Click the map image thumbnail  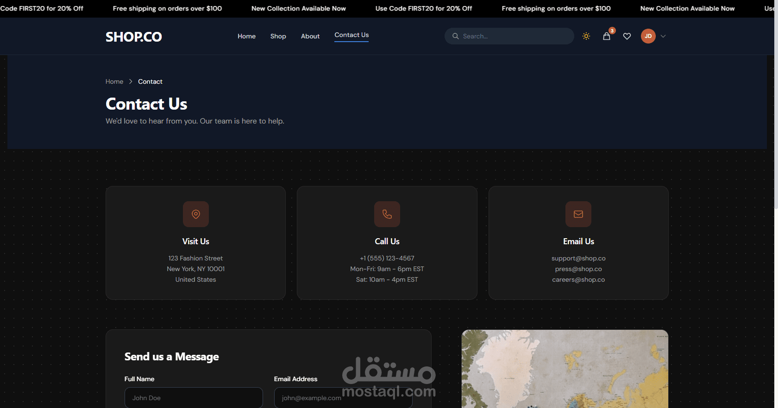click(565, 369)
